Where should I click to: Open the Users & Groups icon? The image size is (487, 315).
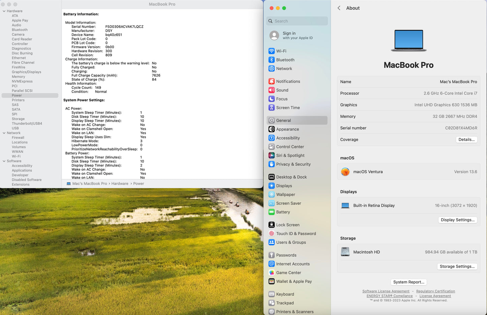(x=272, y=242)
